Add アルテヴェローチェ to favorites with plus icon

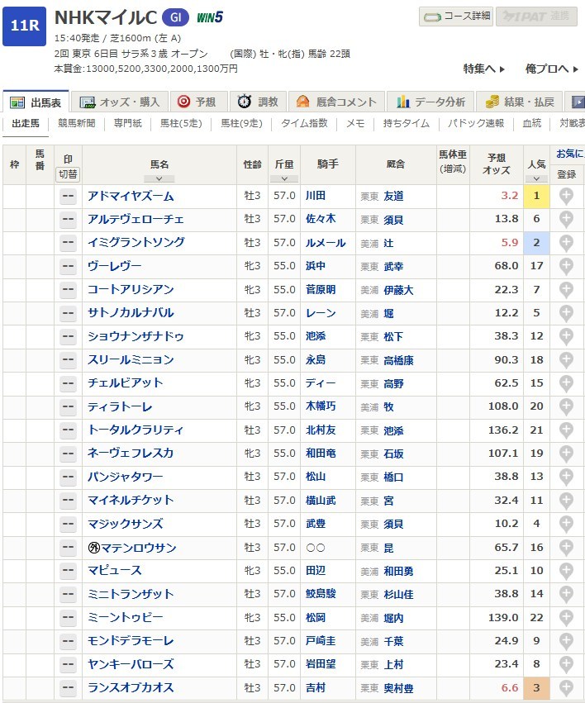(566, 219)
